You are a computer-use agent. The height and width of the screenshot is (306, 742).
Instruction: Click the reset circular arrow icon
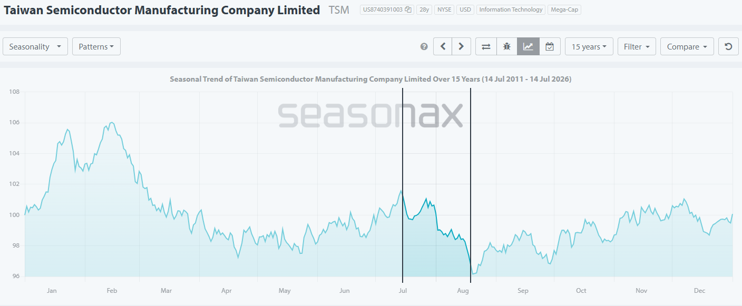coord(728,46)
